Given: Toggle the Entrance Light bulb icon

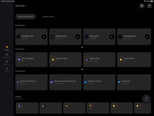Looking at the screenshot, I should [x=53, y=60].
